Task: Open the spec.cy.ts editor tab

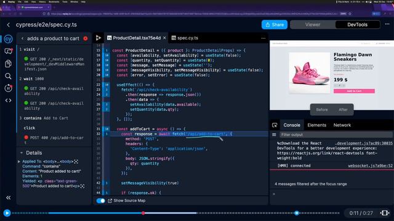Action: coord(185,38)
